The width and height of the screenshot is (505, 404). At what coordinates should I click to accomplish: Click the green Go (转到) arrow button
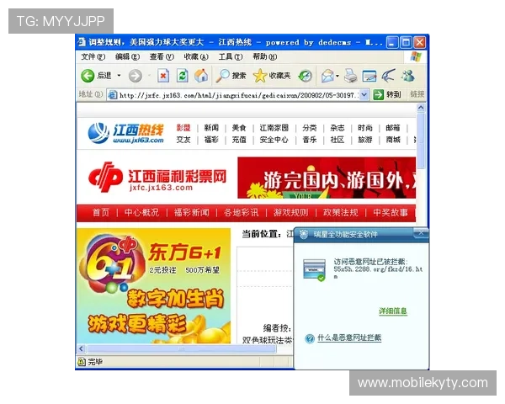point(378,95)
